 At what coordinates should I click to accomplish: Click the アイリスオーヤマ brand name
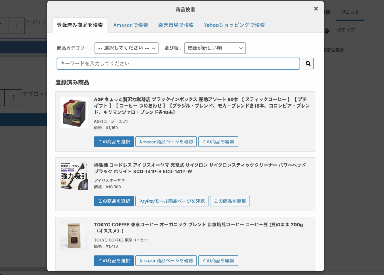[109, 181]
